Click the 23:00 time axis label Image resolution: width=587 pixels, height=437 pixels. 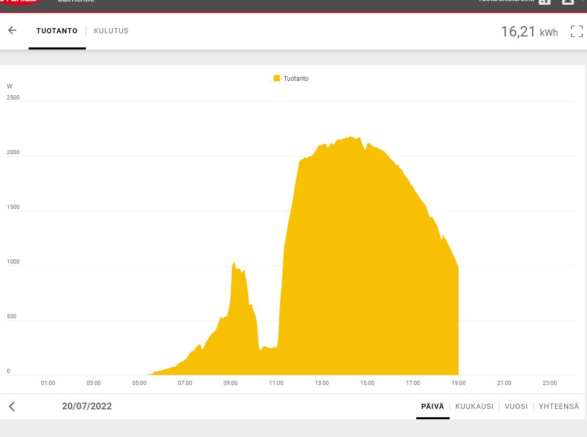click(550, 383)
